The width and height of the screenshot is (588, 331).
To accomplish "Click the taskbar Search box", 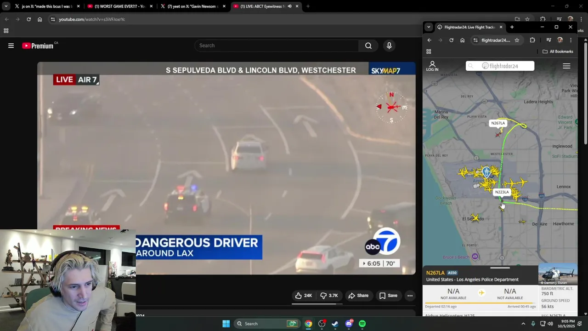I will pos(266,324).
